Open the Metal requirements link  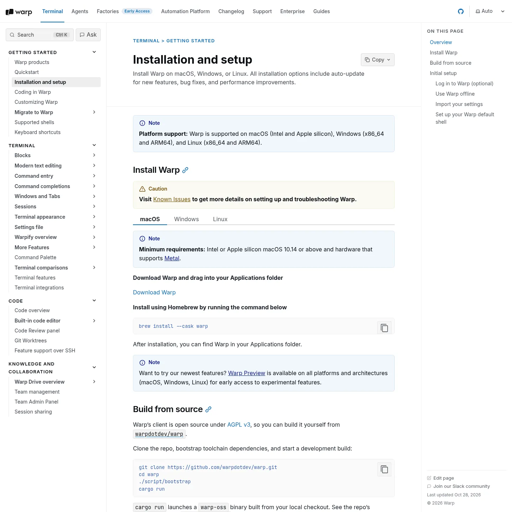coord(172,258)
